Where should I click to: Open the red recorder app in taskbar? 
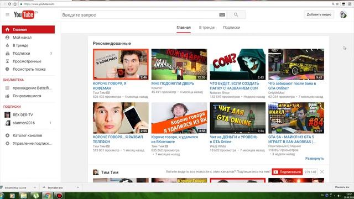[x=59, y=195]
